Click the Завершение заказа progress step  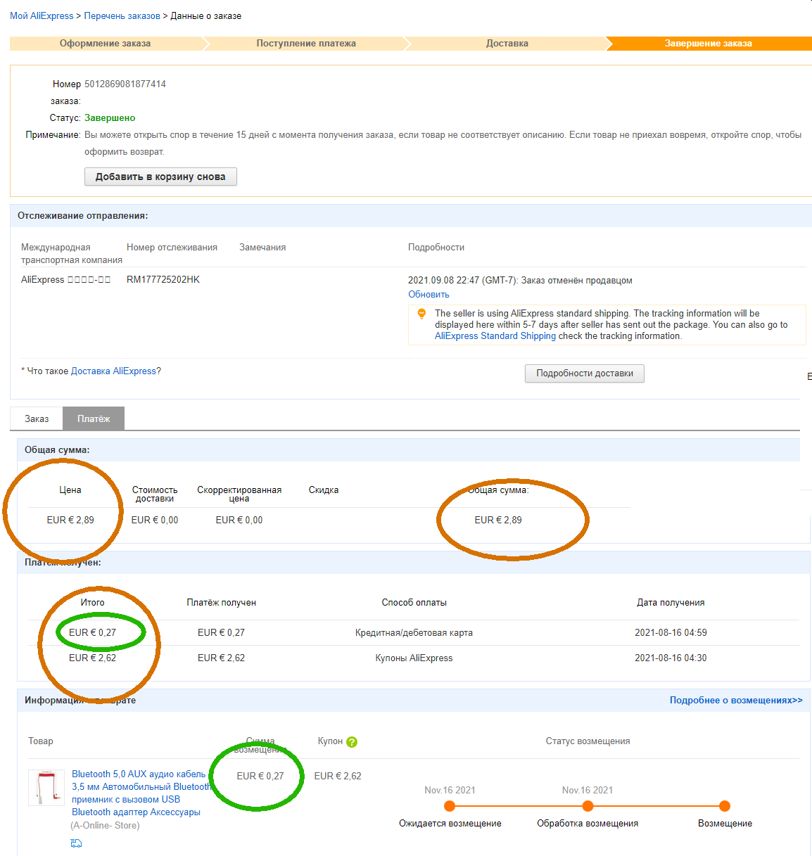point(708,44)
